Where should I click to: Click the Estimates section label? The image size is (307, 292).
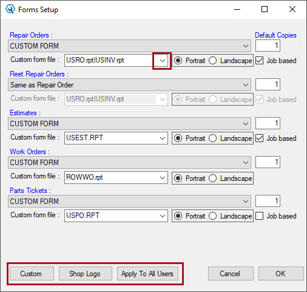click(x=25, y=113)
